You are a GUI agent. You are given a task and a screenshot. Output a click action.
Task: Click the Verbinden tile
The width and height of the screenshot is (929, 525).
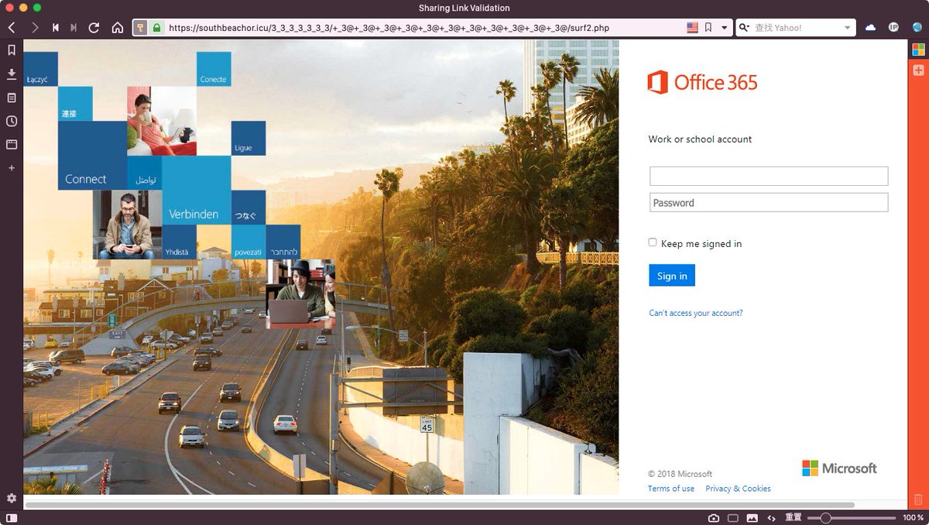(197, 190)
